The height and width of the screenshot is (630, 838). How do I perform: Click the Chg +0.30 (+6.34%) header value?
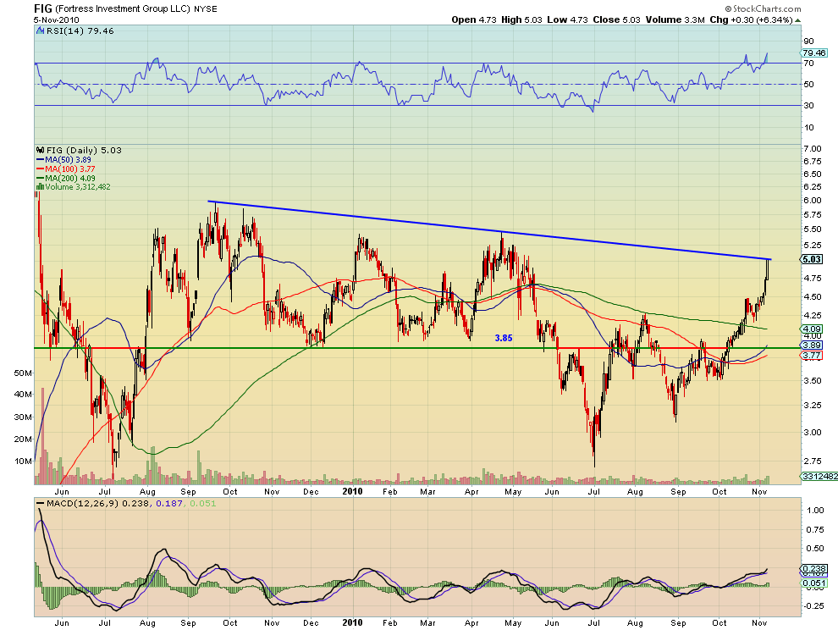click(750, 19)
